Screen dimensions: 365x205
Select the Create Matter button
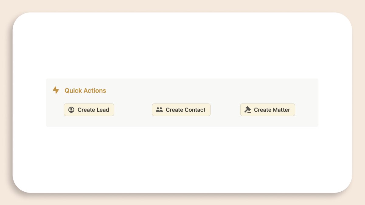[268, 110]
